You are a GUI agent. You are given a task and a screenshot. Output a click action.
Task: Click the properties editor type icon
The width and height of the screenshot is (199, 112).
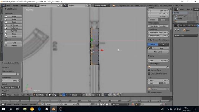[176, 26]
